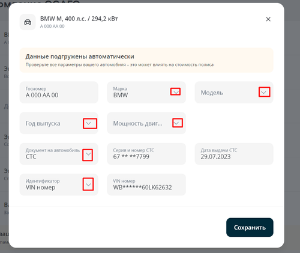Click the Модель placeholder text
The height and width of the screenshot is (253, 300).
point(212,93)
